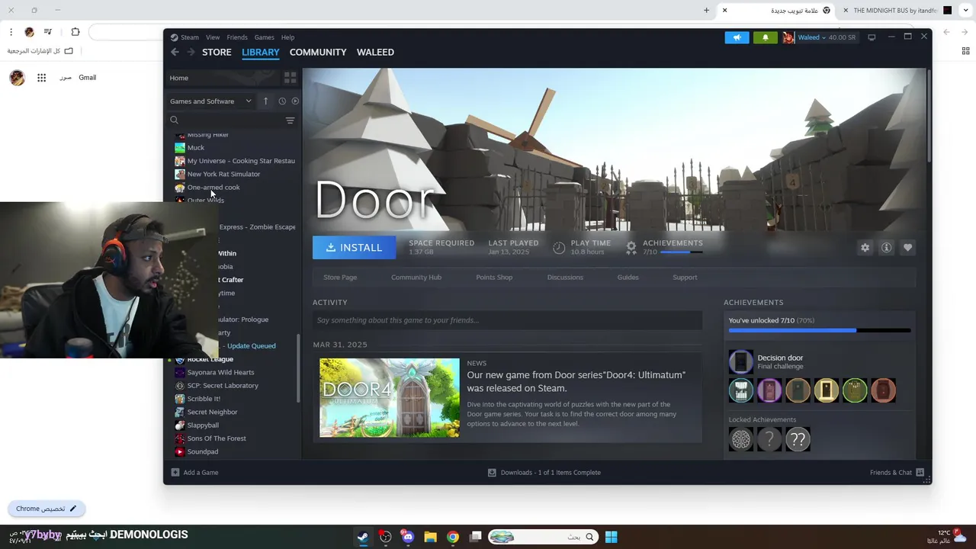Go to the WALEED profile tab
The width and height of the screenshot is (976, 549).
click(x=375, y=52)
